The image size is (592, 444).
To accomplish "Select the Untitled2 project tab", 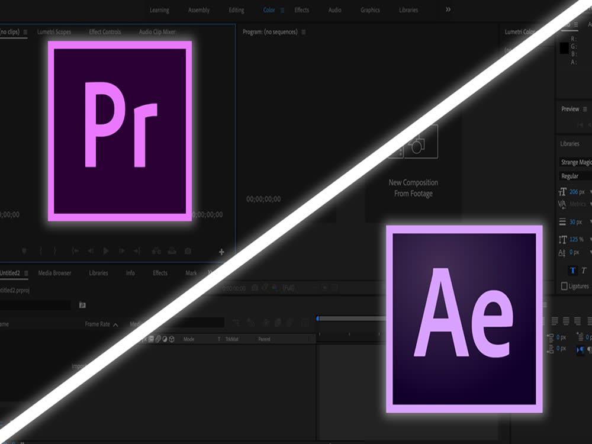I will (x=10, y=273).
